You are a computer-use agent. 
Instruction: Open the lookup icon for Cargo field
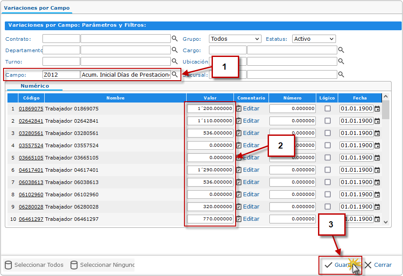click(341, 50)
